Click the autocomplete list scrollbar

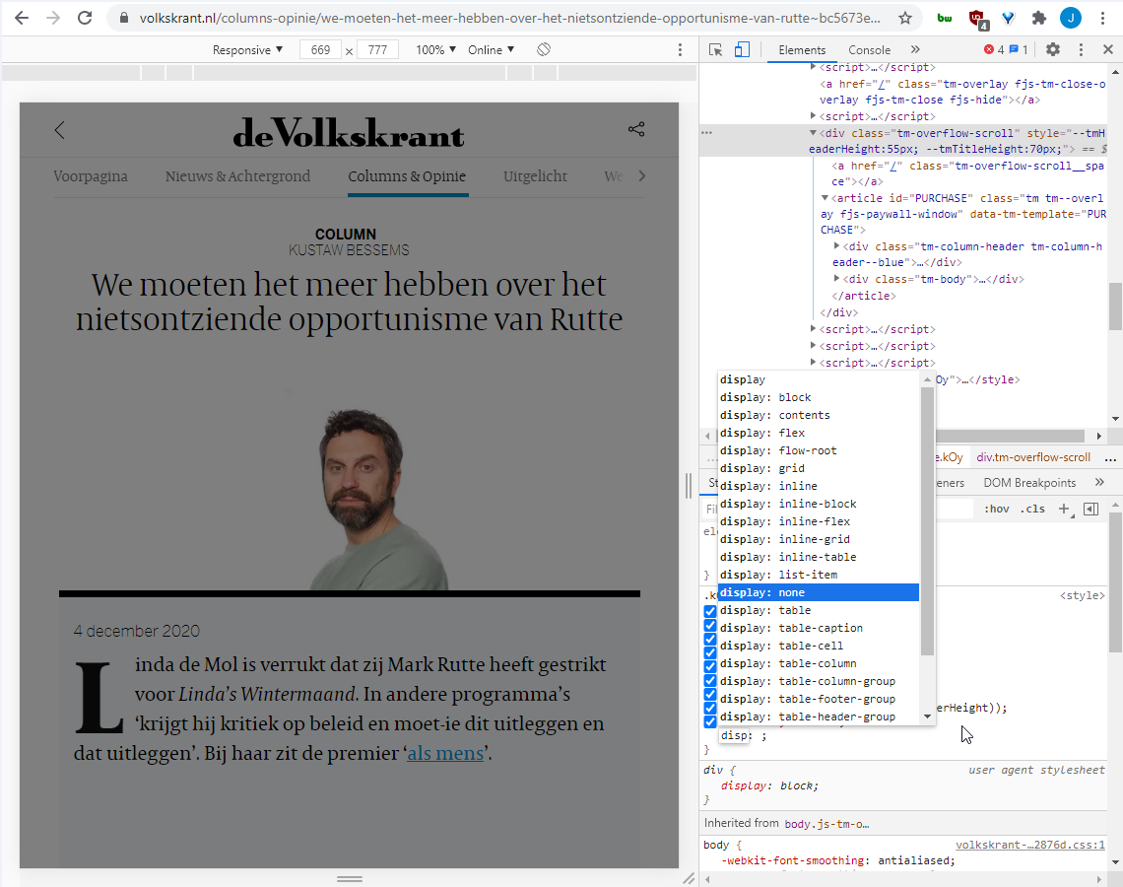click(x=928, y=521)
